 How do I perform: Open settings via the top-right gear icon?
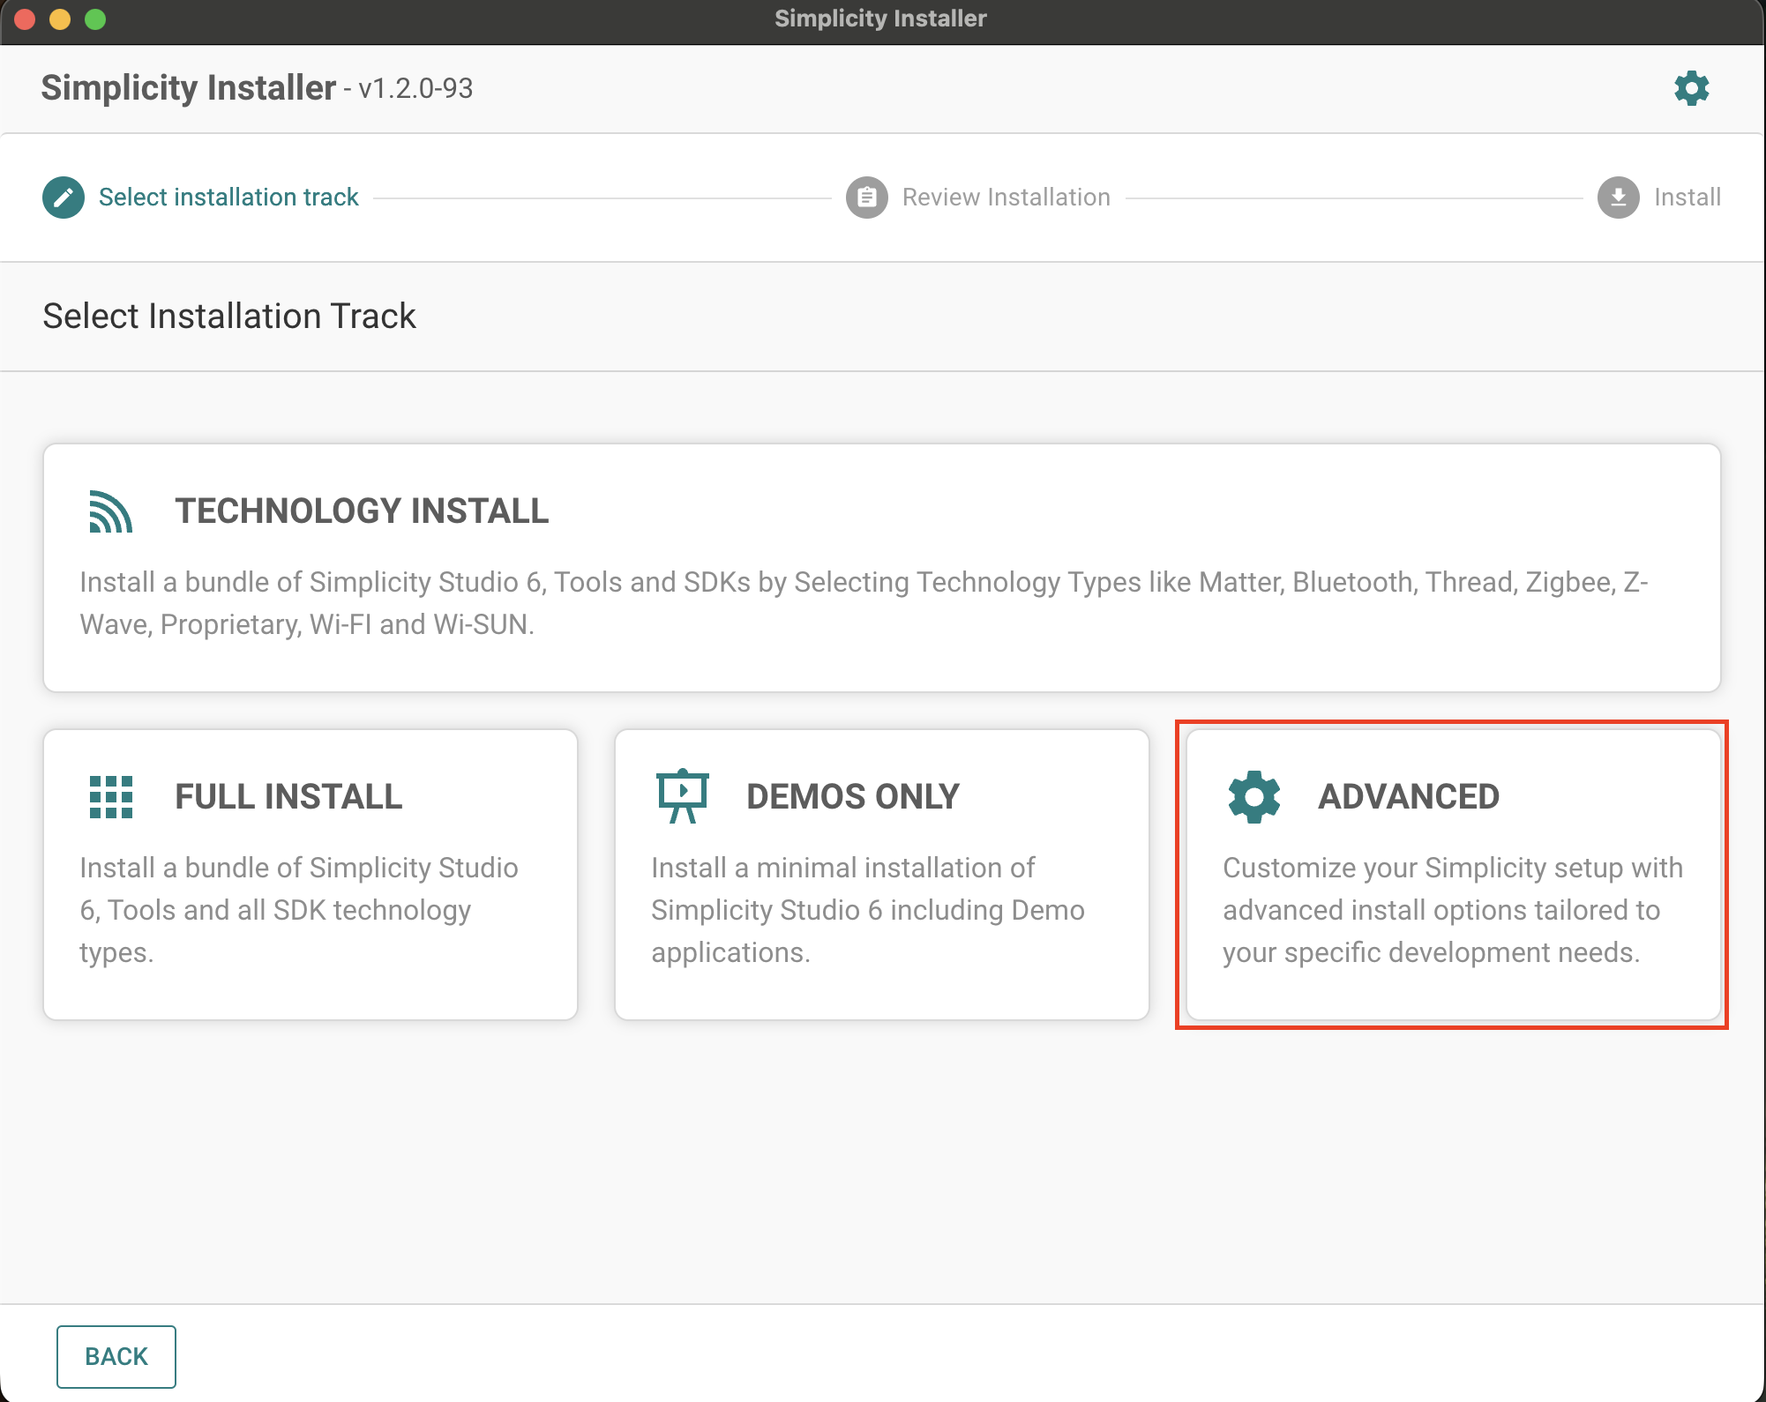1691,88
